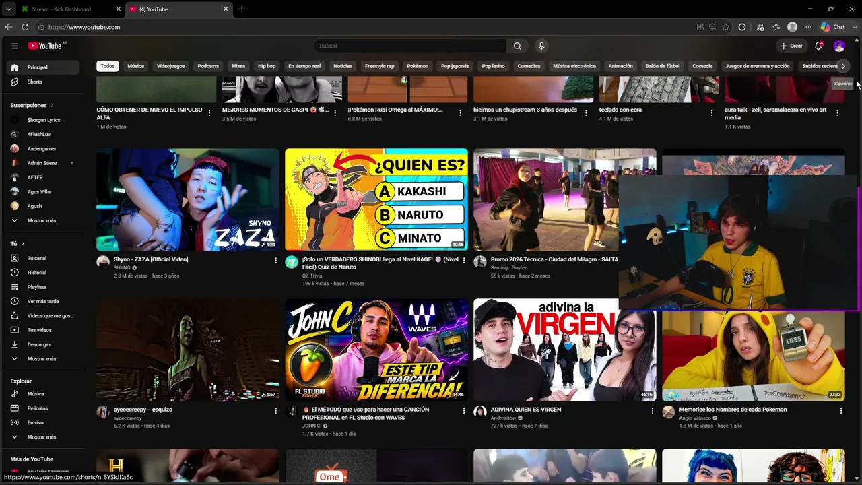
Task: Show next category chips with arrow
Action: point(843,66)
